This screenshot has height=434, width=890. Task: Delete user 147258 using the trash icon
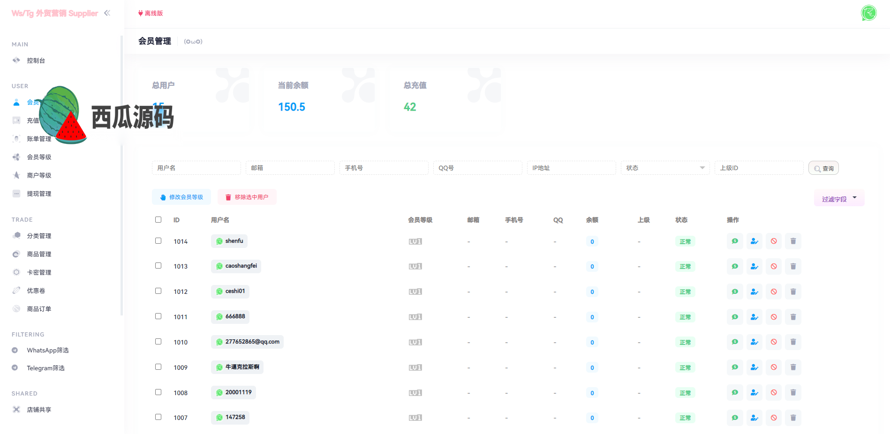(793, 418)
